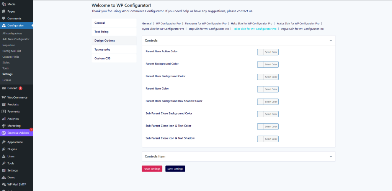Click the Controls section header title

point(151,40)
